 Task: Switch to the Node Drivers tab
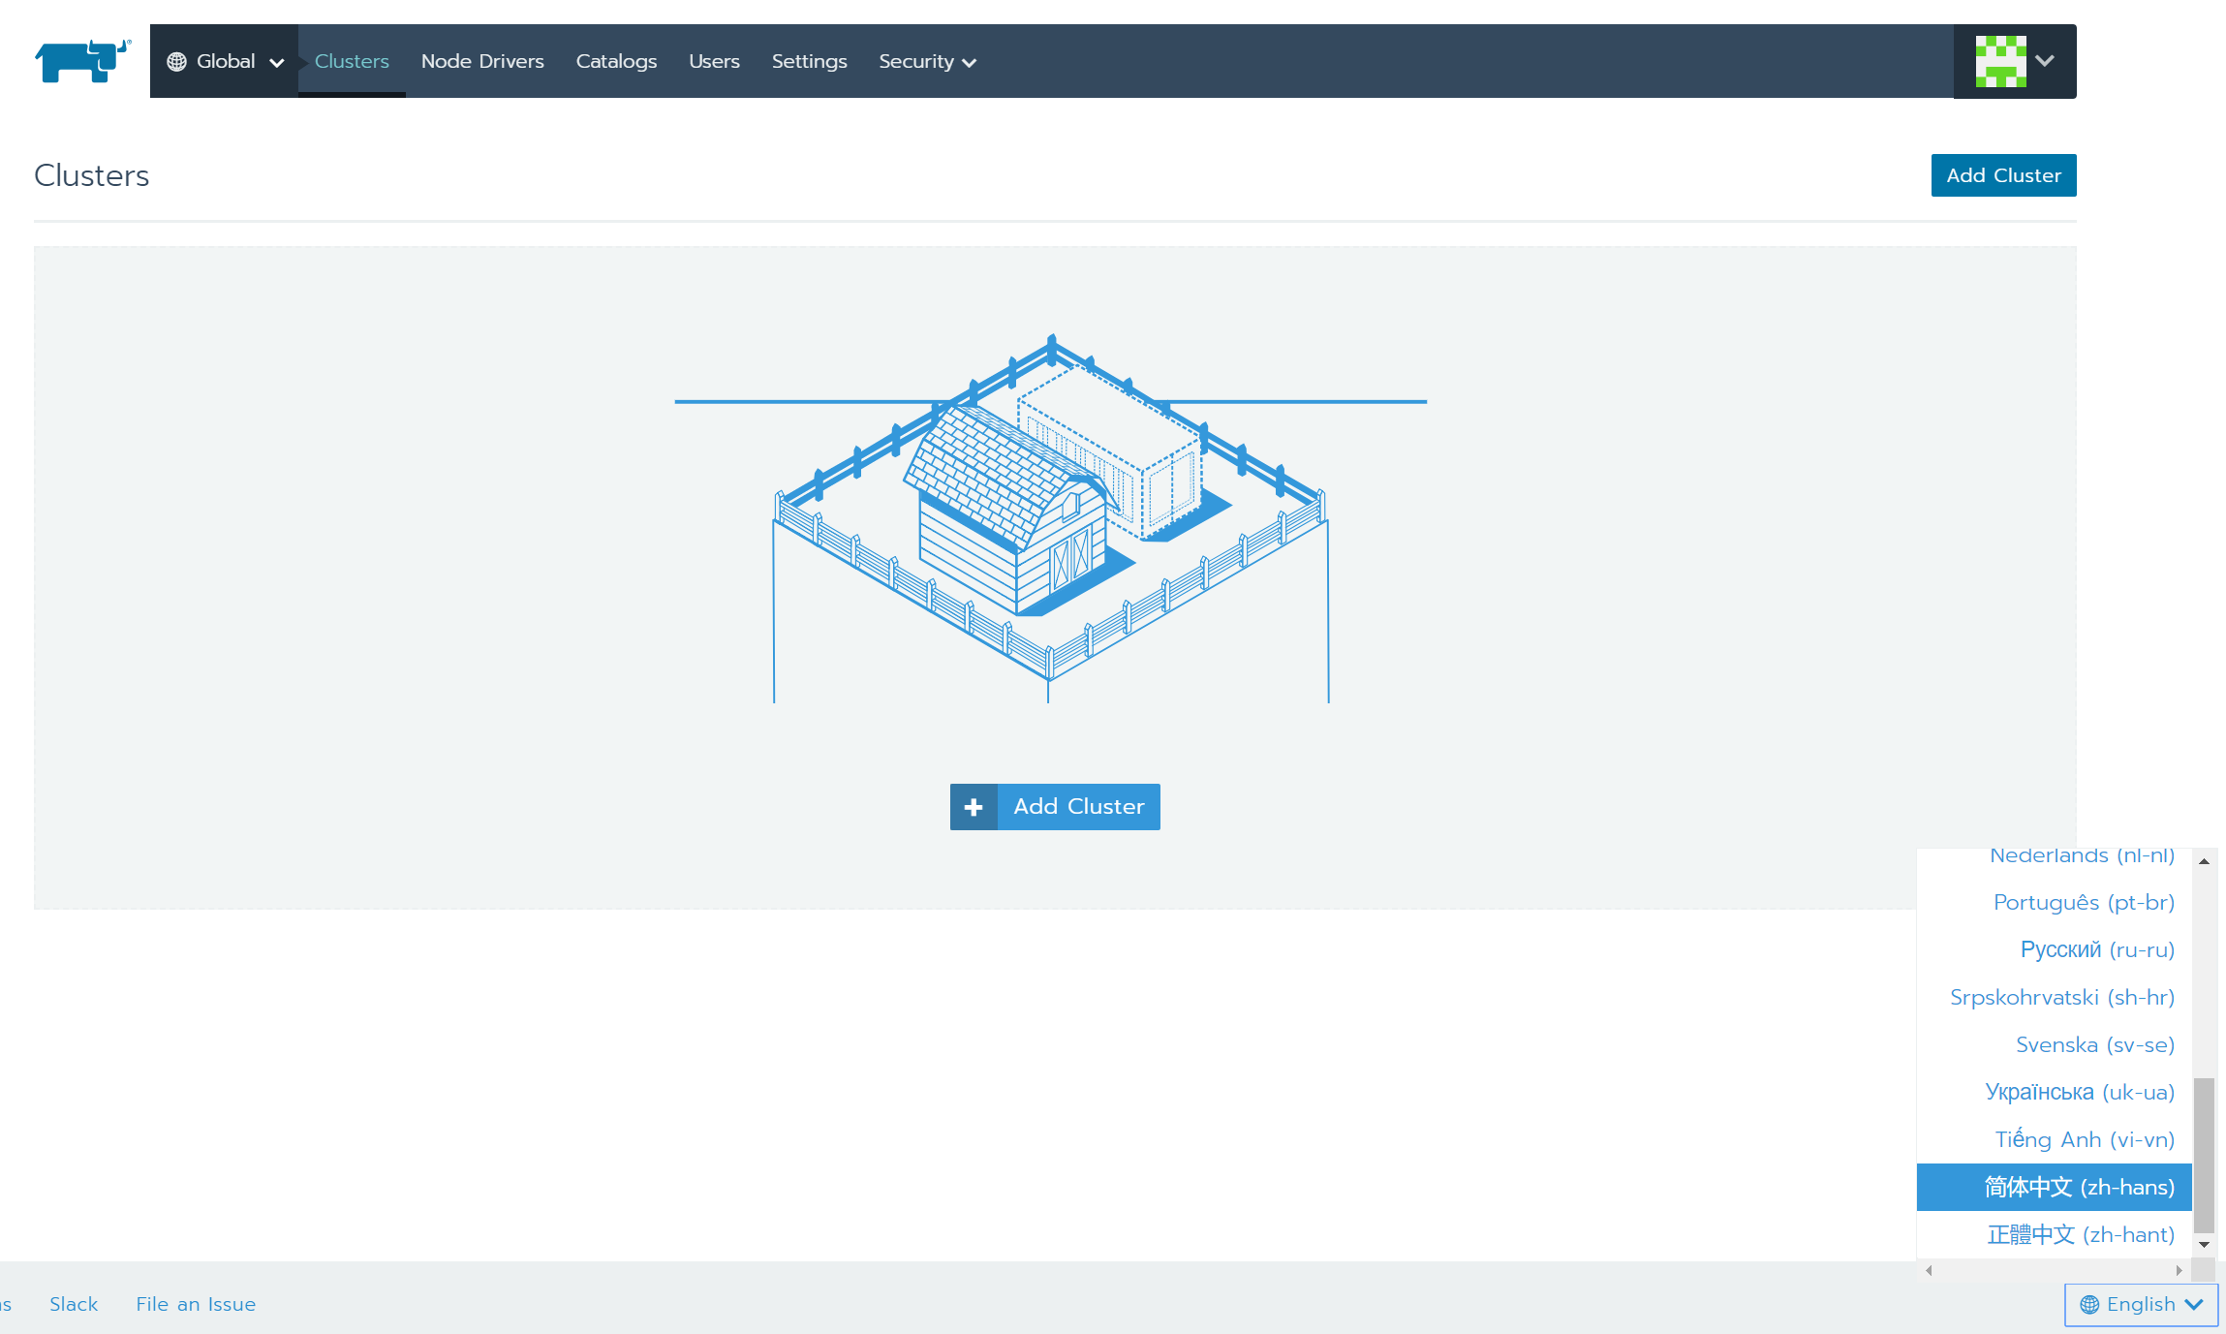click(x=482, y=62)
